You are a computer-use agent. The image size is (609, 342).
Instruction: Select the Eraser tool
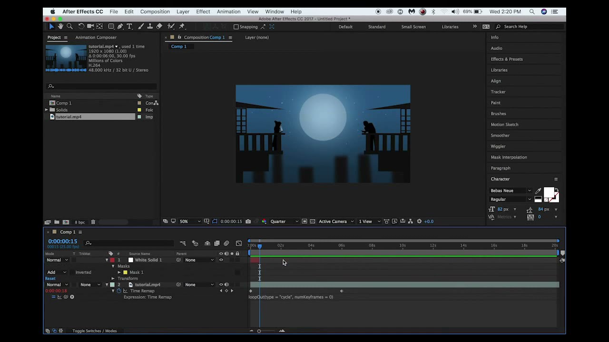pos(159,27)
